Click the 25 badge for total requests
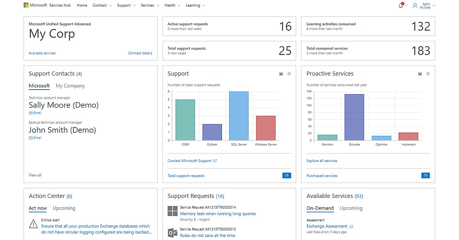Screen dimensions: 459x240 point(286,175)
